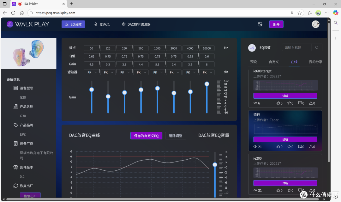Focus the 请输入标题 search field

coord(296,47)
